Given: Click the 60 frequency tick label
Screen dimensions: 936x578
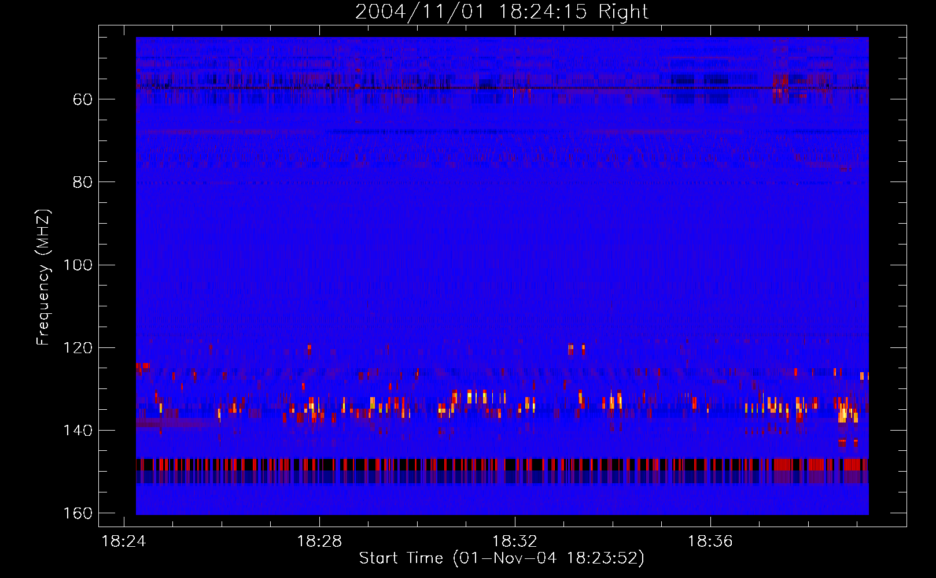Looking at the screenshot, I should [x=83, y=99].
